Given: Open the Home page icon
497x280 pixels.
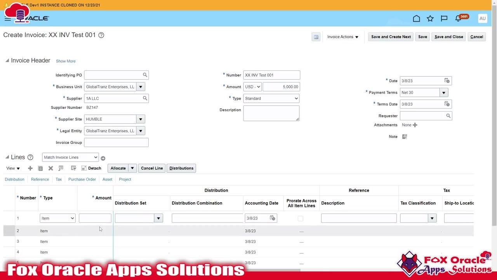Looking at the screenshot, I should (416, 18).
